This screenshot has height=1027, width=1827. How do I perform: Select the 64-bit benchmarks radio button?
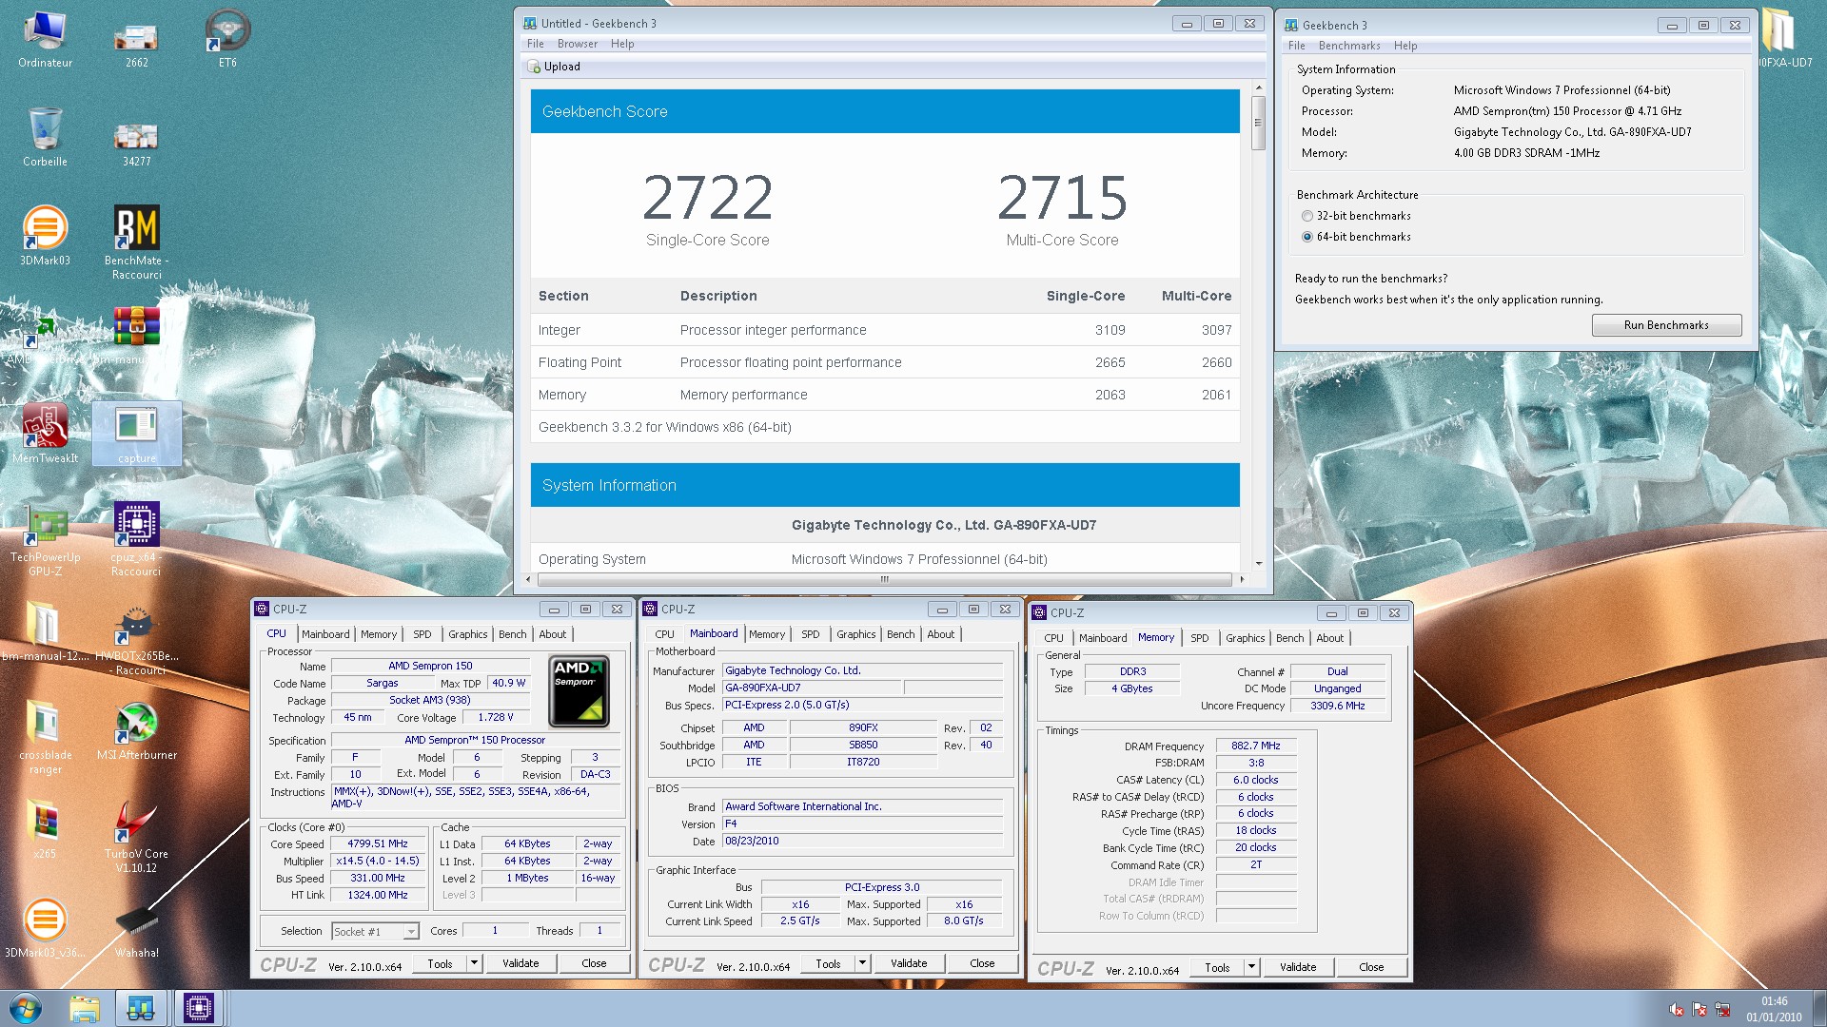(x=1307, y=237)
